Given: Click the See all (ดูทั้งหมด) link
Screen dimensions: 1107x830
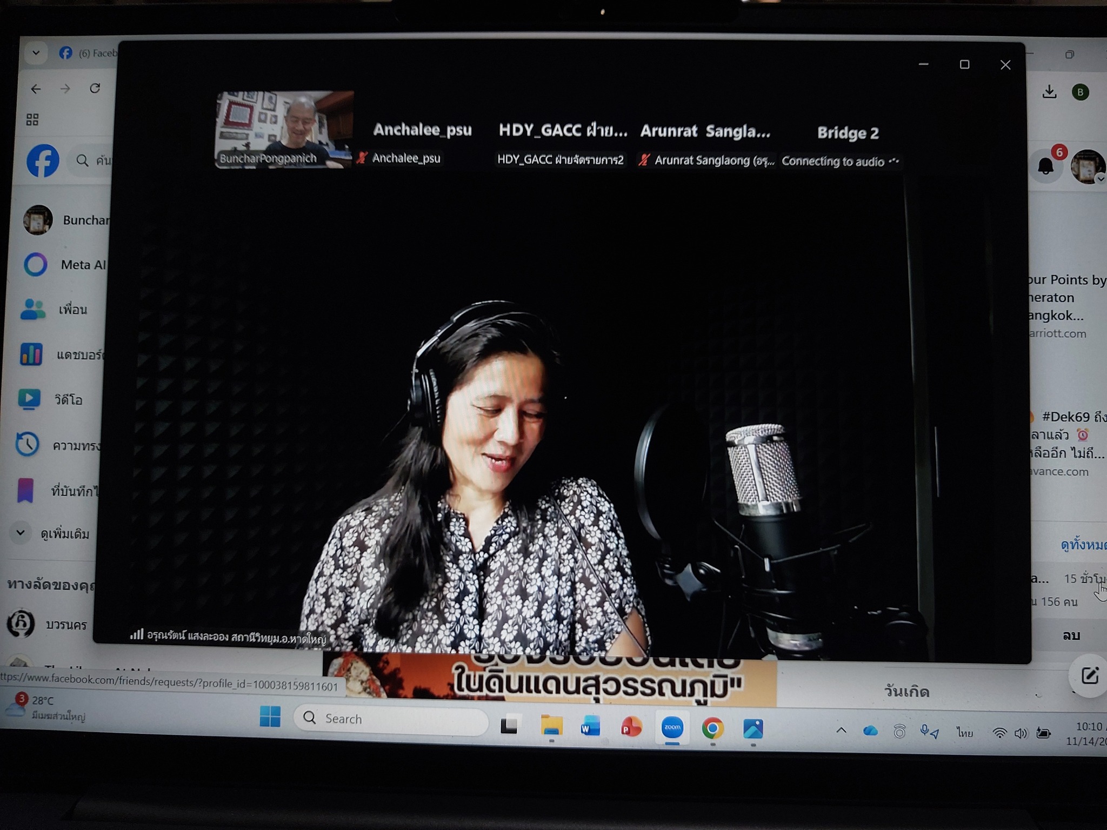Looking at the screenshot, I should 1083,545.
